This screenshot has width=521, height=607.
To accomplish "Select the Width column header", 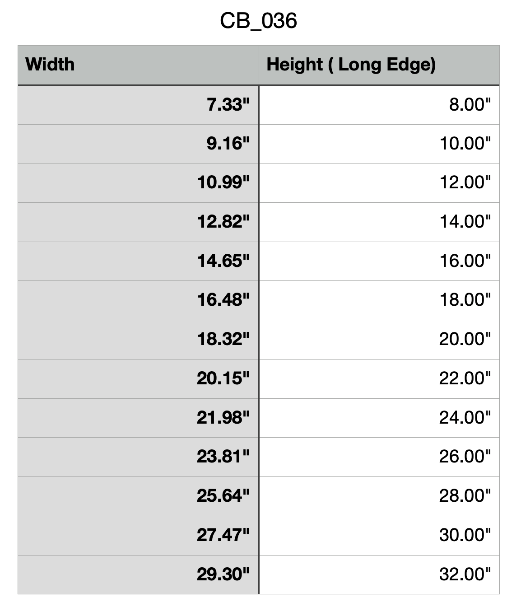I will coord(50,65).
